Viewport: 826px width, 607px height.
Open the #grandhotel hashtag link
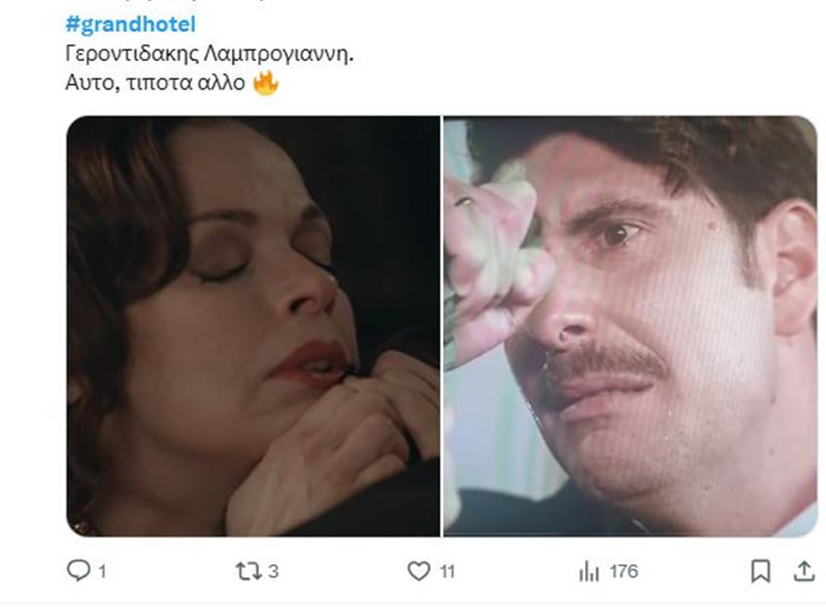click(x=131, y=25)
